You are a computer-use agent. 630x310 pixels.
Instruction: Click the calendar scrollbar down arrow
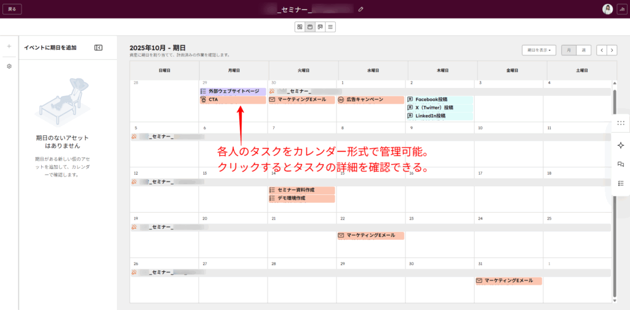[x=615, y=300]
